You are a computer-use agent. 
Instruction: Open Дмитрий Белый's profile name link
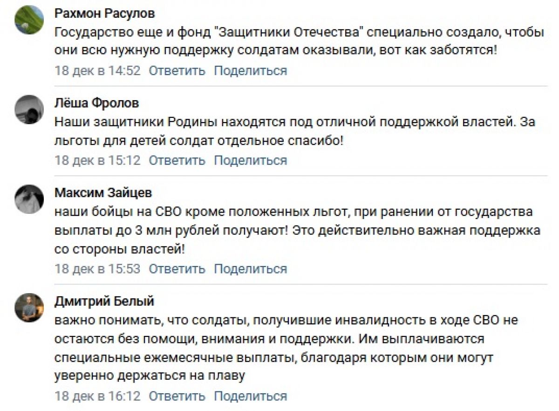104,301
